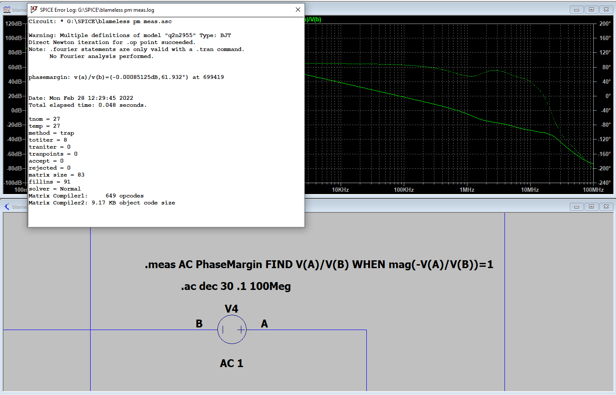Viewport: 616px width, 395px height.
Task: Click the 0dB label on the left axis
Action: coord(17,110)
